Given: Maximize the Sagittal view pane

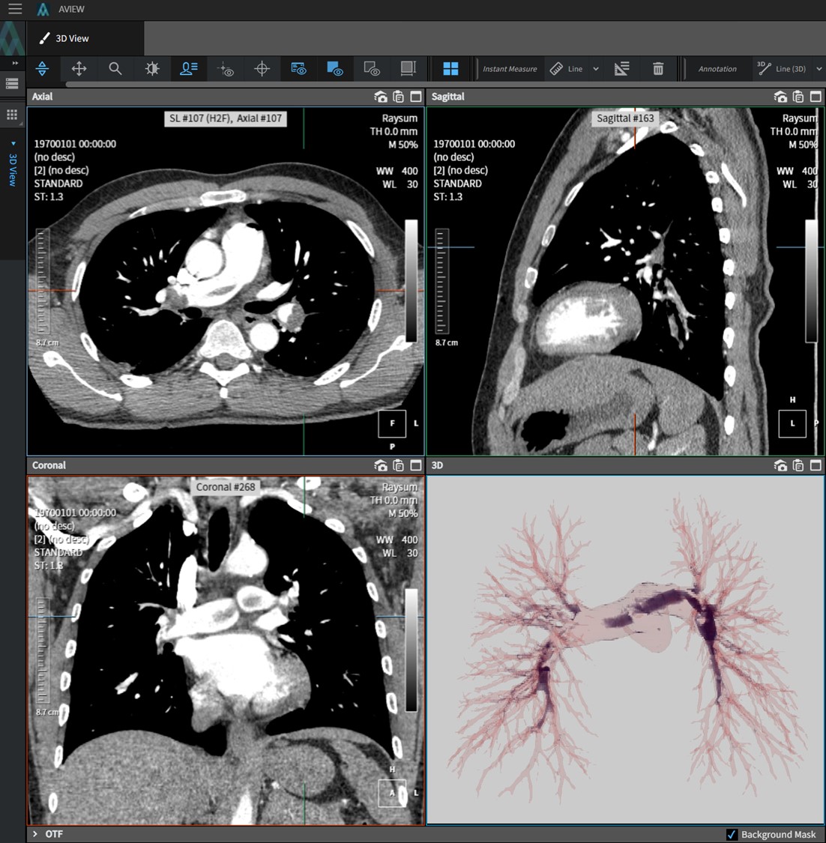Looking at the screenshot, I should tap(816, 97).
